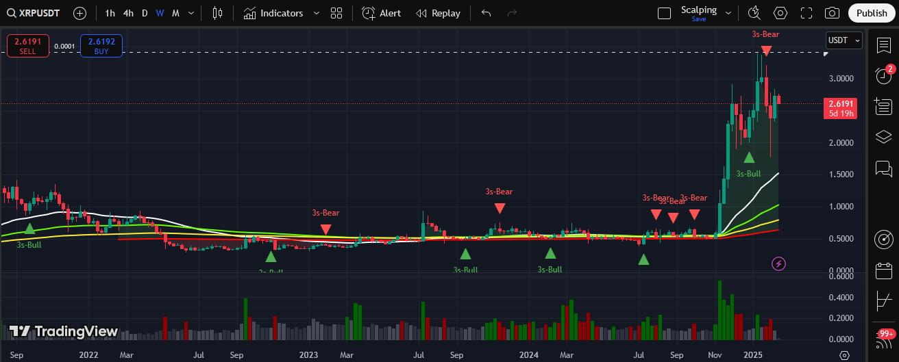Screen dimensions: 899x362
Task: Toggle fullscreen mode
Action: coord(806,13)
